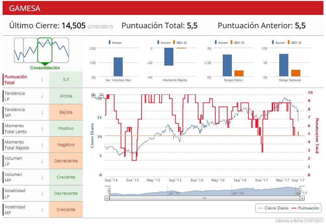The width and height of the screenshot is (326, 224).
Task: Click the Var. Volumen Mes blue bar
Action: tap(118, 67)
